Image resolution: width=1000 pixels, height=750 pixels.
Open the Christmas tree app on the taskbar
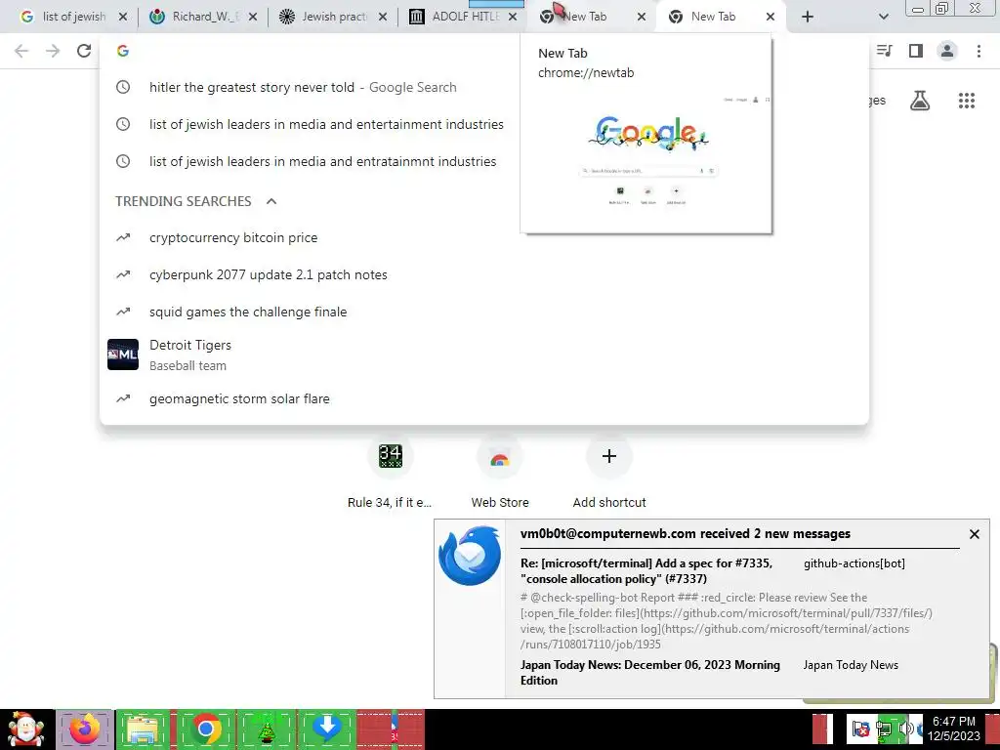266,729
